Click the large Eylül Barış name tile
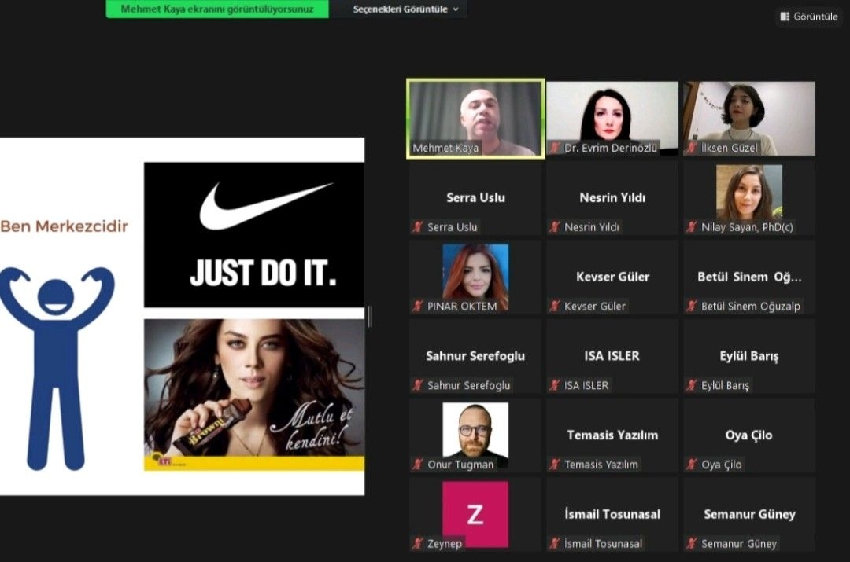Viewport: 850px width, 562px height. pos(749,356)
